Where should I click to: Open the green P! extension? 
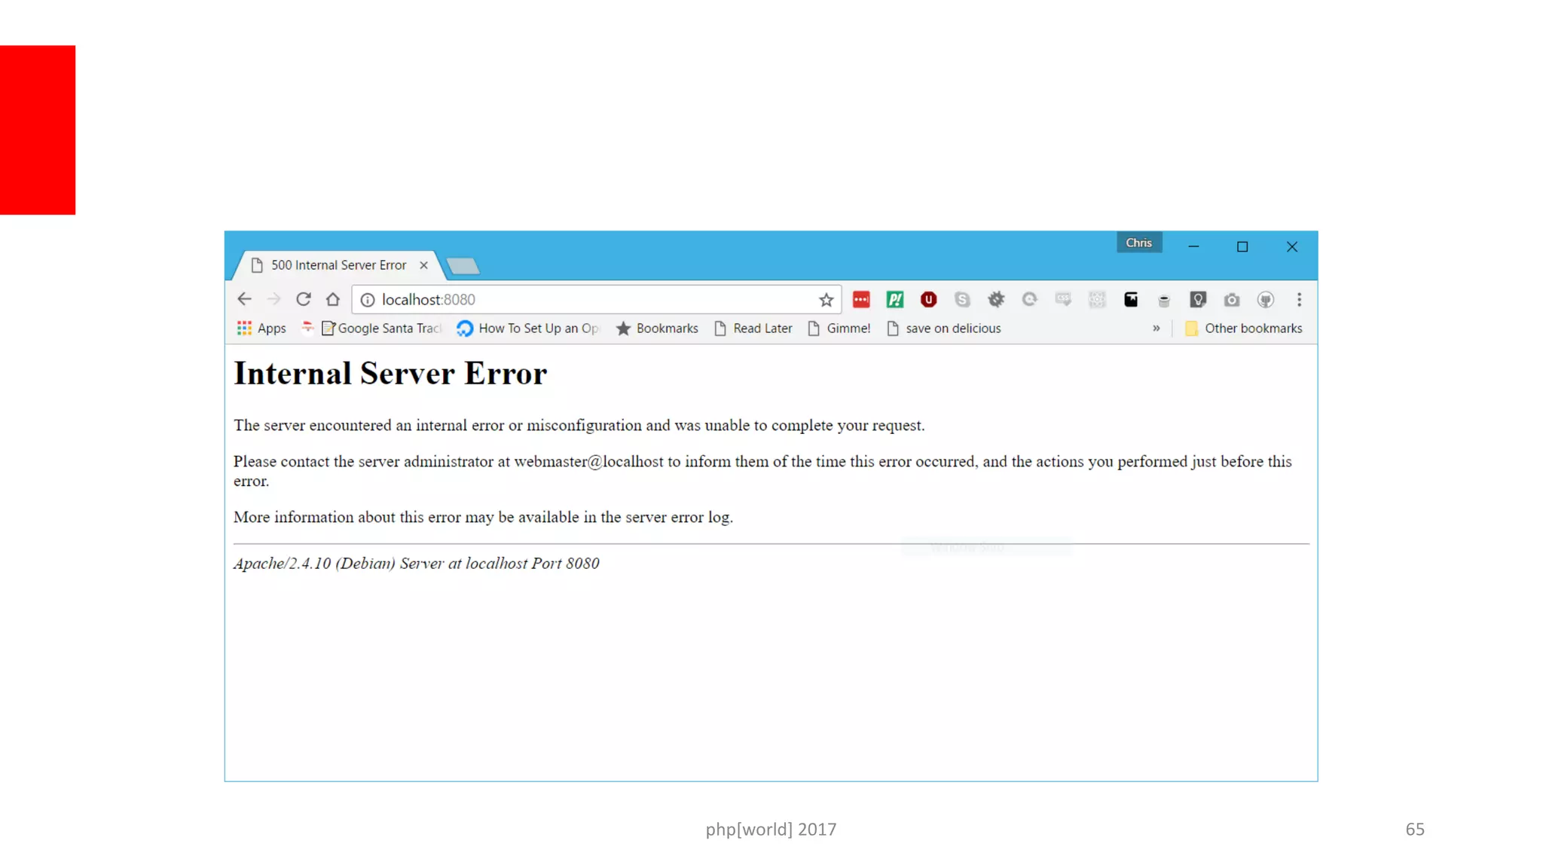click(x=895, y=300)
